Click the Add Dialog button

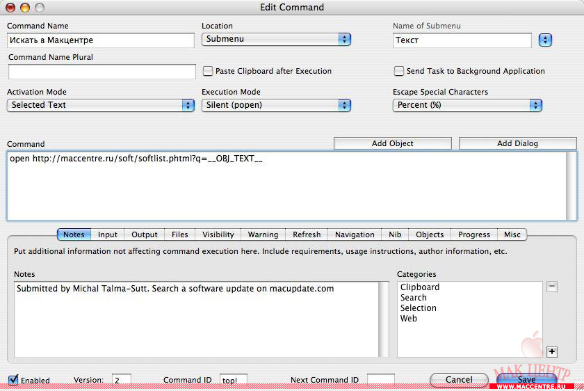[517, 143]
